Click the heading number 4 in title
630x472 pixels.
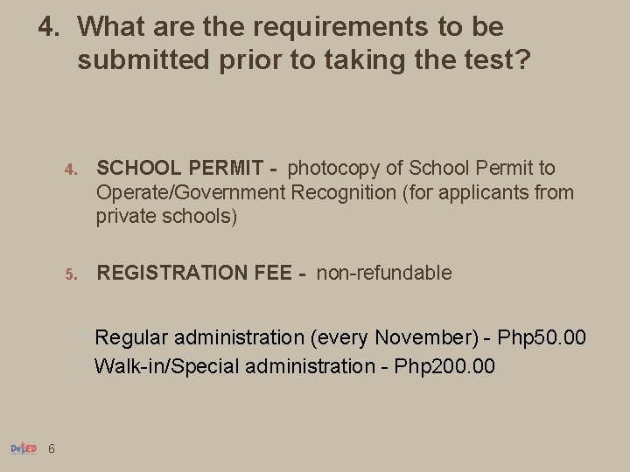click(x=48, y=27)
